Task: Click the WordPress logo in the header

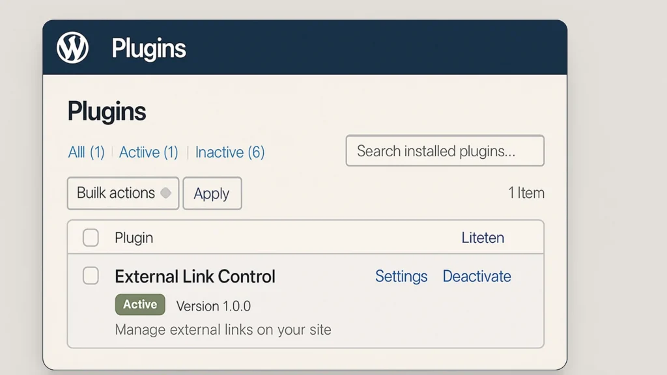Action: pos(72,47)
